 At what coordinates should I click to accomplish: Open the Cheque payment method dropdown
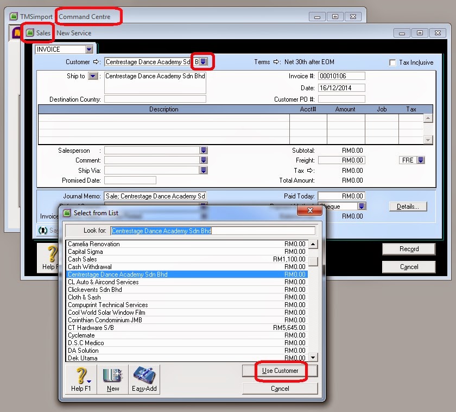[x=361, y=206]
